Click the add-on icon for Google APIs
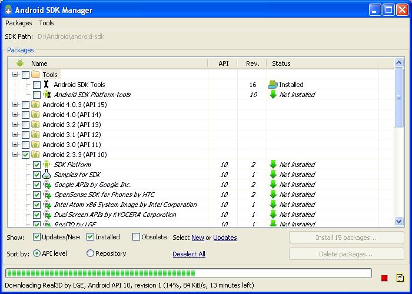 point(47,185)
